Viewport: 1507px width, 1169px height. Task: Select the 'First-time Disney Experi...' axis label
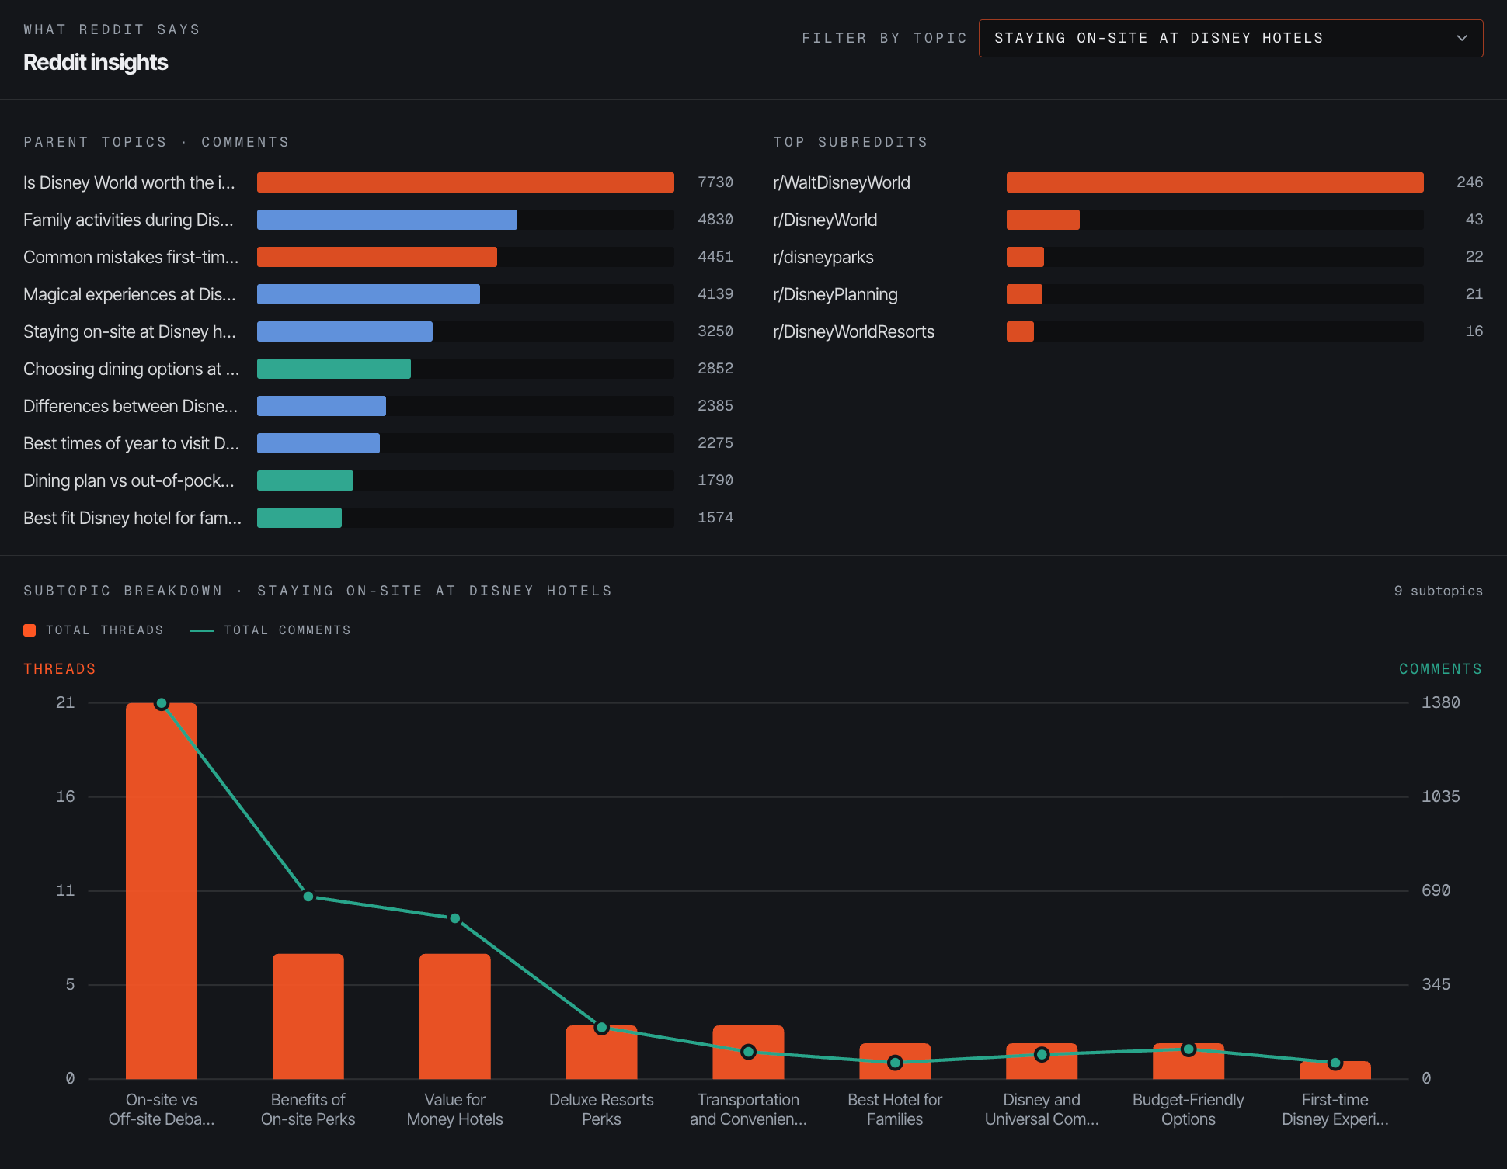pyautogui.click(x=1335, y=1109)
